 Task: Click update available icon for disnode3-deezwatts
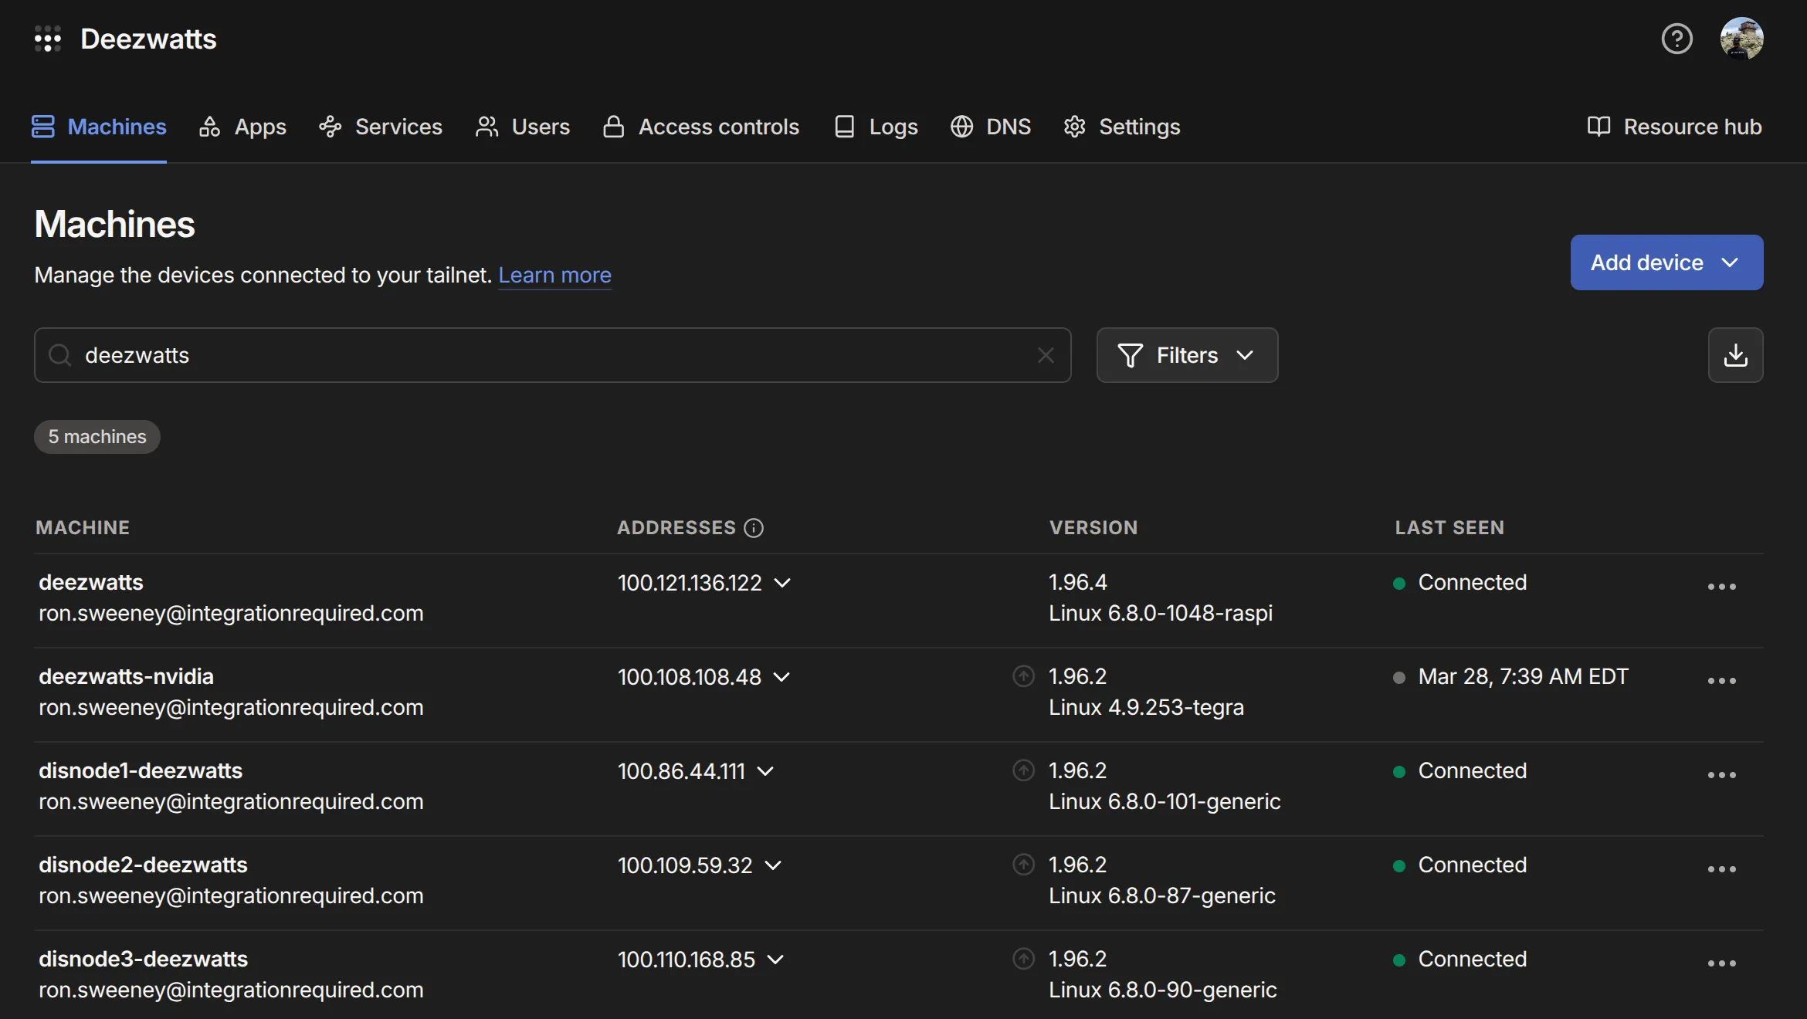1023,959
